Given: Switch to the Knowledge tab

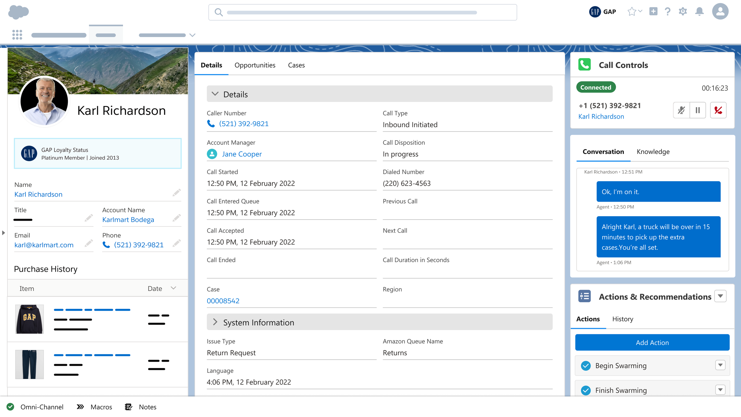Looking at the screenshot, I should pos(653,152).
